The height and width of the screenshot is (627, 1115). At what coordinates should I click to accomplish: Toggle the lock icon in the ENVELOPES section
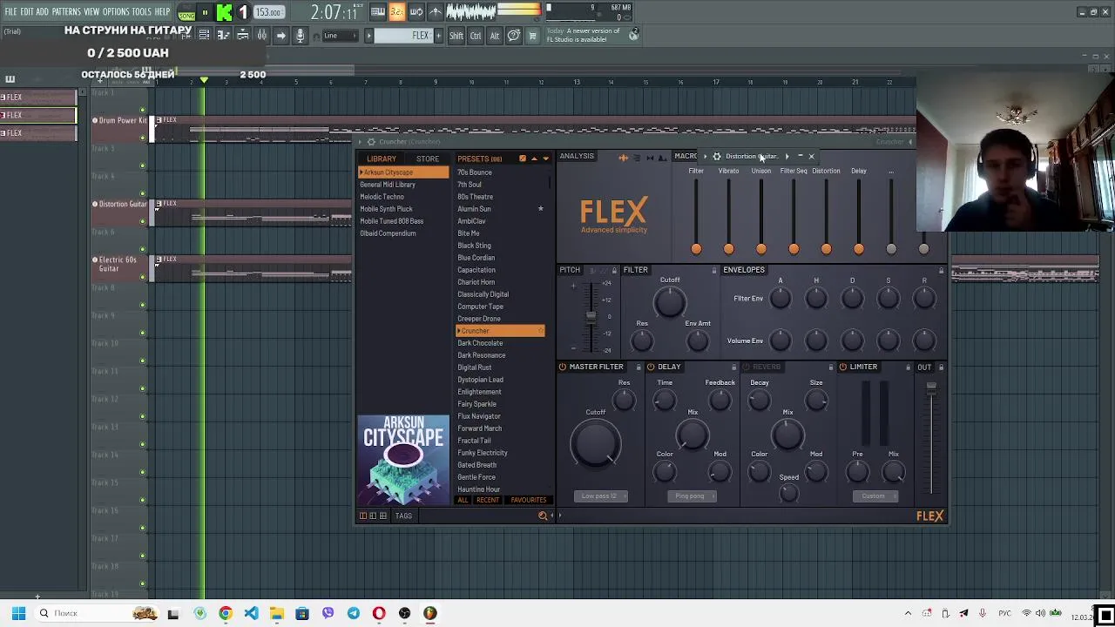941,270
